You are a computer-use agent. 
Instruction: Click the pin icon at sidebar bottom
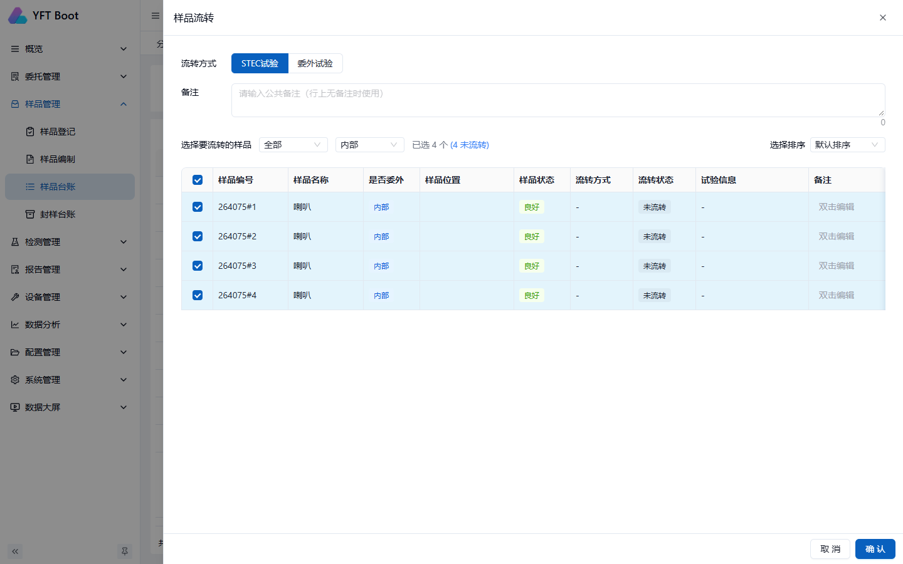click(x=125, y=551)
